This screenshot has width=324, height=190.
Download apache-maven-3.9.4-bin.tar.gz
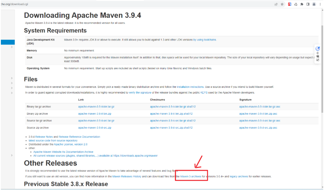pos(96,107)
